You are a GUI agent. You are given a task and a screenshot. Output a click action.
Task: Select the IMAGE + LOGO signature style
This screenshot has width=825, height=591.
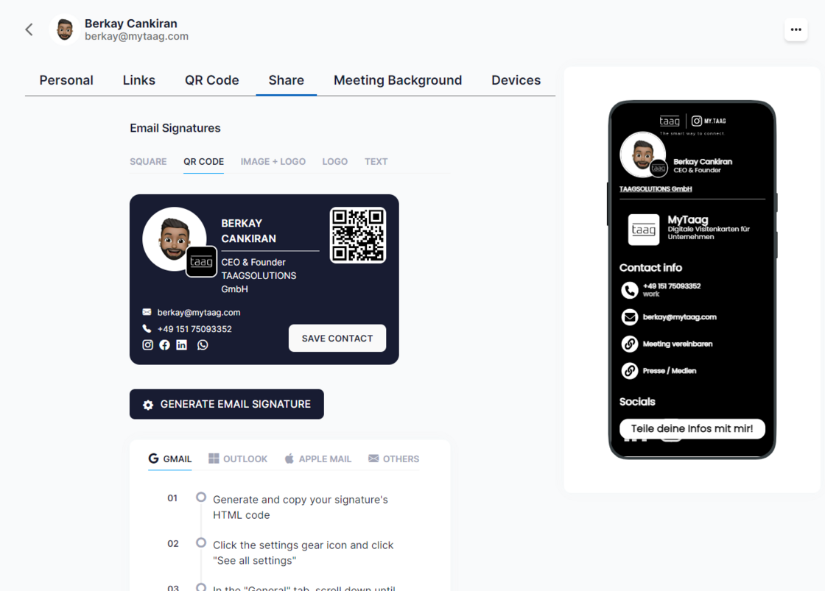click(x=273, y=161)
